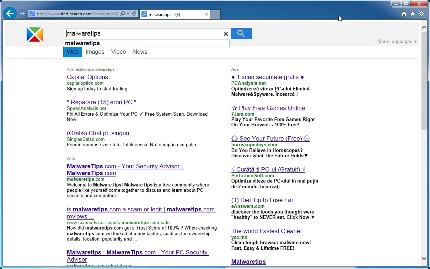Open the browser Home icon
The width and height of the screenshot is (430, 269).
pos(404,14)
